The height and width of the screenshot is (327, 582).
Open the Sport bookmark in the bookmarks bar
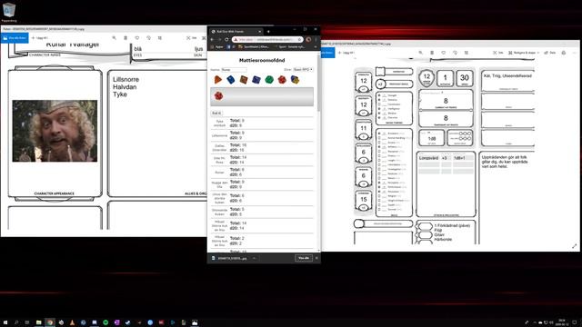(x=291, y=47)
